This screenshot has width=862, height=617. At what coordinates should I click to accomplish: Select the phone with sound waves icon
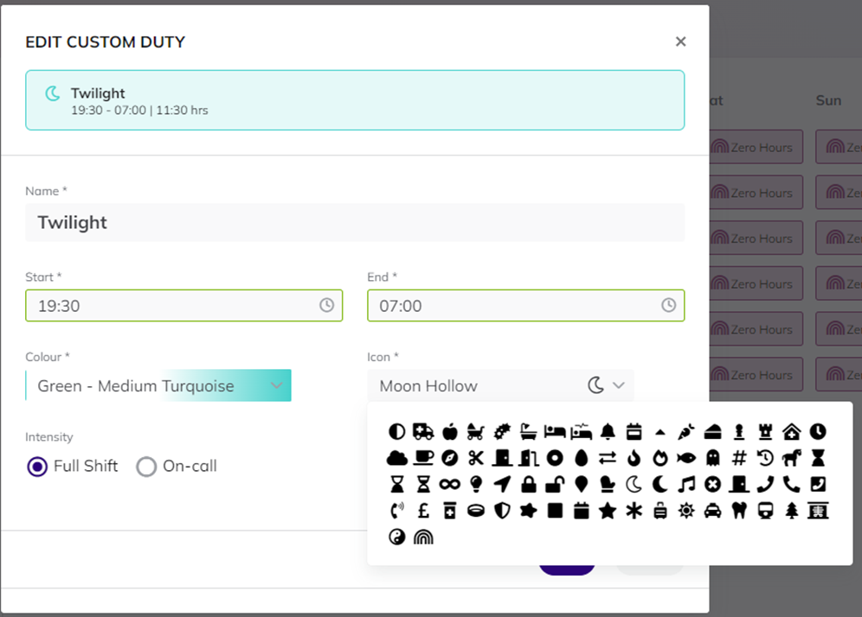(396, 511)
